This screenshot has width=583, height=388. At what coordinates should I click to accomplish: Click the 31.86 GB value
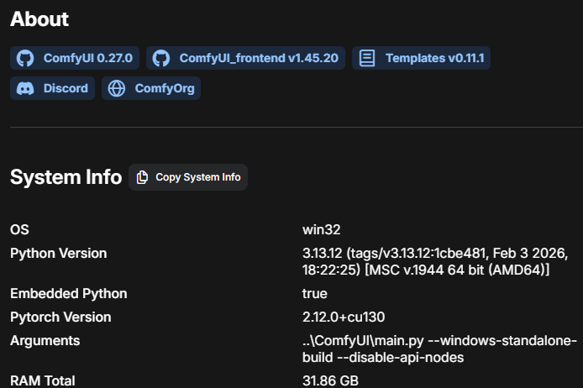pyautogui.click(x=330, y=381)
